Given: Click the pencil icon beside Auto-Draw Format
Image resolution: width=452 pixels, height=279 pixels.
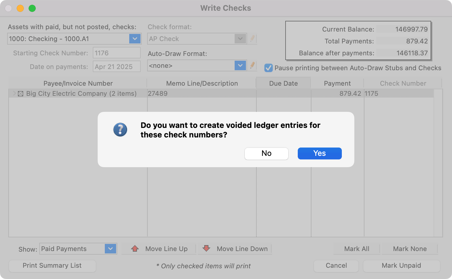Looking at the screenshot, I should [x=253, y=65].
